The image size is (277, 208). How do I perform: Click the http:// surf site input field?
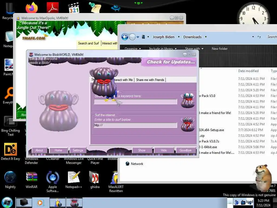pos(135,125)
